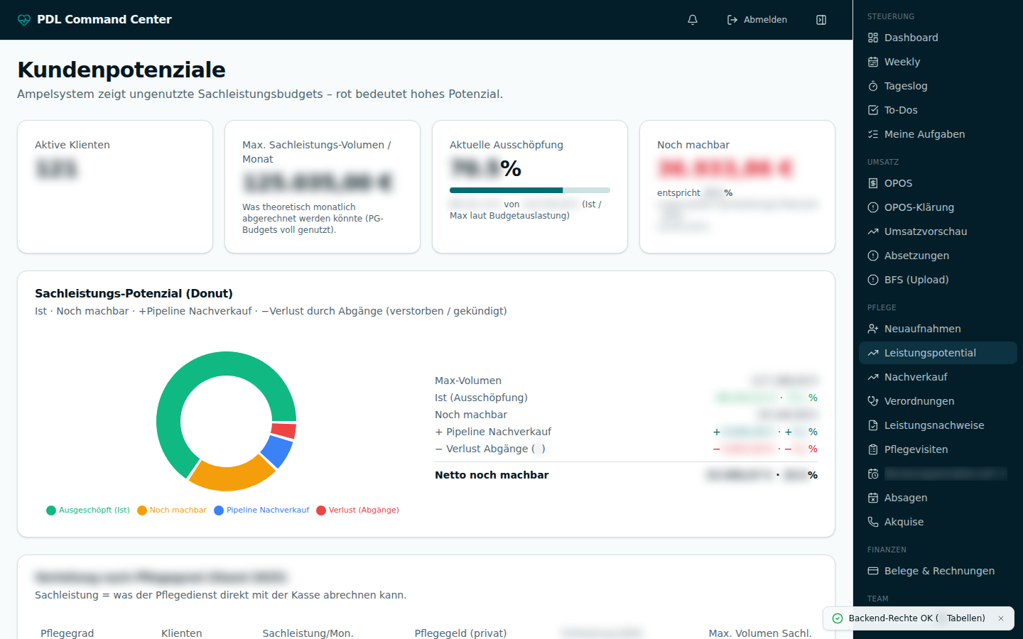Click the Absetzungen alert circle icon
The image size is (1023, 639).
click(x=873, y=256)
